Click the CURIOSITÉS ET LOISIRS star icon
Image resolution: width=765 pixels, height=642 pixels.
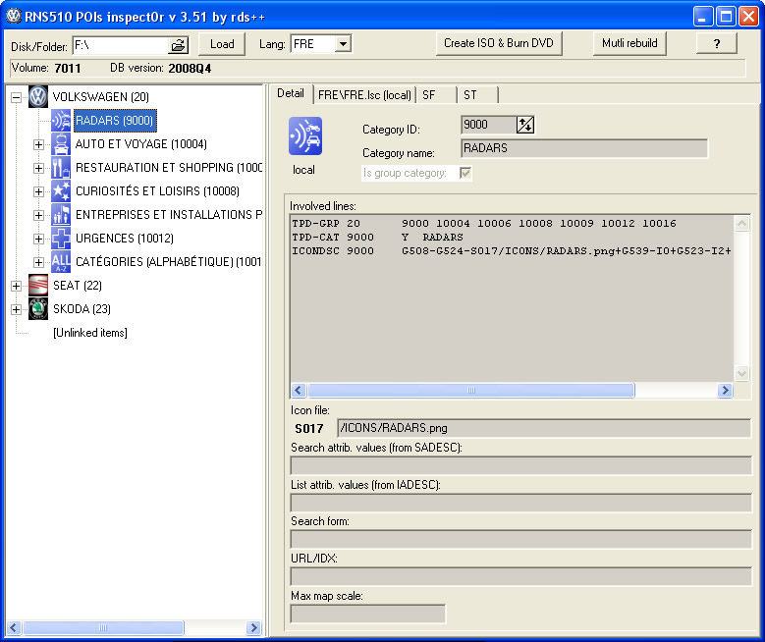61,191
